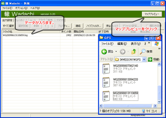This screenshot has height=118, width=166.
Task: Expand hidden menu items chevron in GPS window
Action: click(149, 43)
